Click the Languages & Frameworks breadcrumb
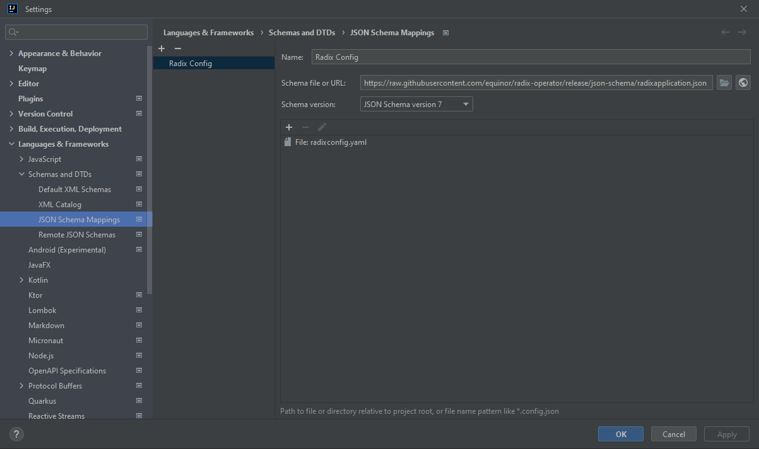The height and width of the screenshot is (449, 759). (208, 32)
